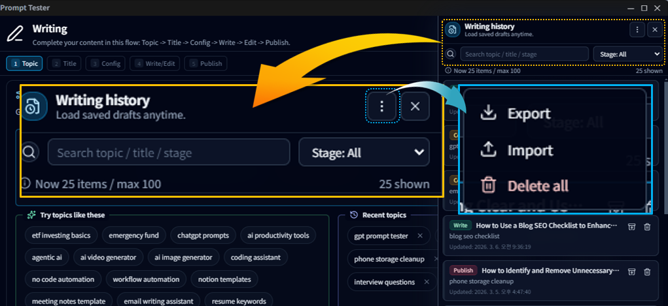Pick the emergency fund topic chip
This screenshot has width=668, height=306.
pos(133,235)
